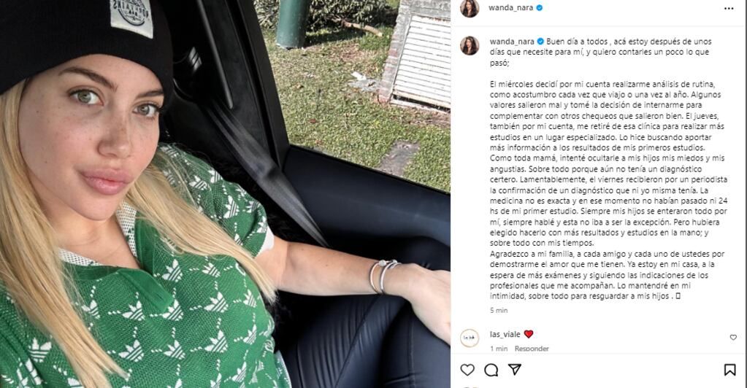Screen dimensions: 747x388
Task: Open comments with the speech bubble icon
Action: click(491, 370)
